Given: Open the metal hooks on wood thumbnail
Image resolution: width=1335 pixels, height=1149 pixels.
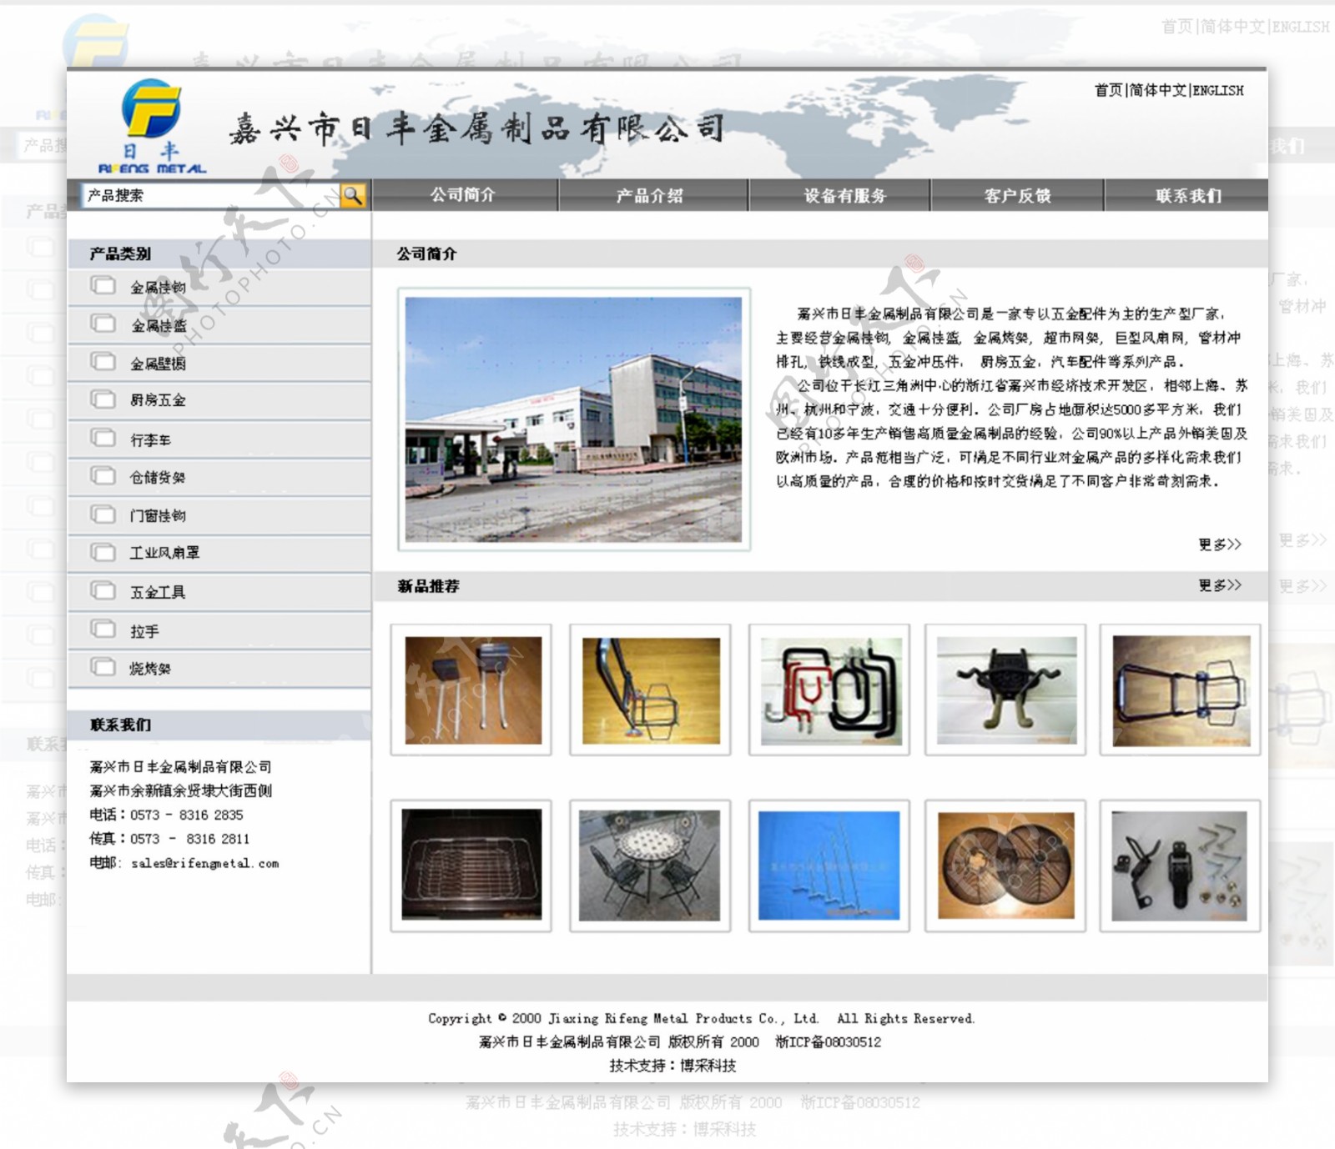Looking at the screenshot, I should point(471,690).
